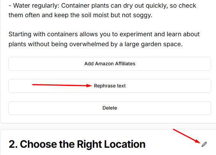Click the word "Location" in the heading
Viewport: 216px width, 155px height.
125,144
